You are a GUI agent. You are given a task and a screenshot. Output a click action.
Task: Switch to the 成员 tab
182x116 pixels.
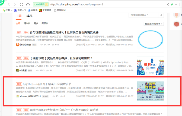[29, 16]
